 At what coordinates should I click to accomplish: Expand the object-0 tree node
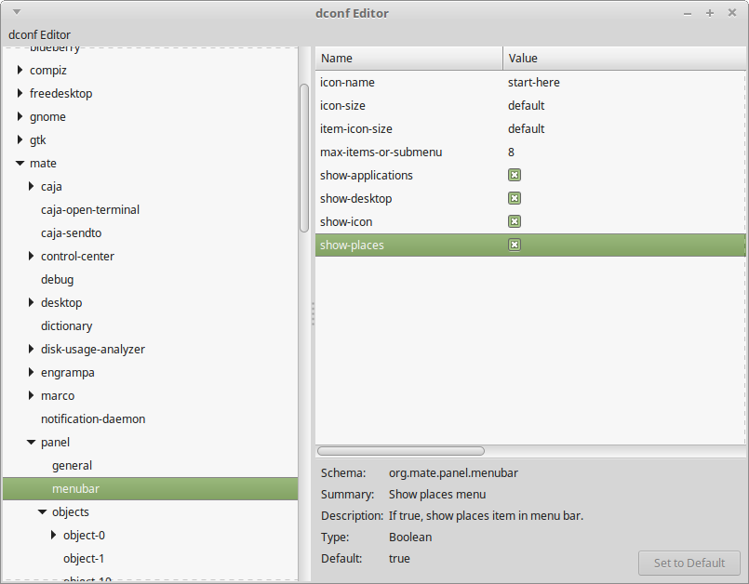pyautogui.click(x=54, y=535)
